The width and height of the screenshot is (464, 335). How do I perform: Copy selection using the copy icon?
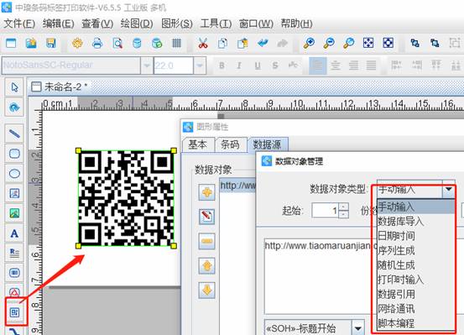[x=222, y=44]
